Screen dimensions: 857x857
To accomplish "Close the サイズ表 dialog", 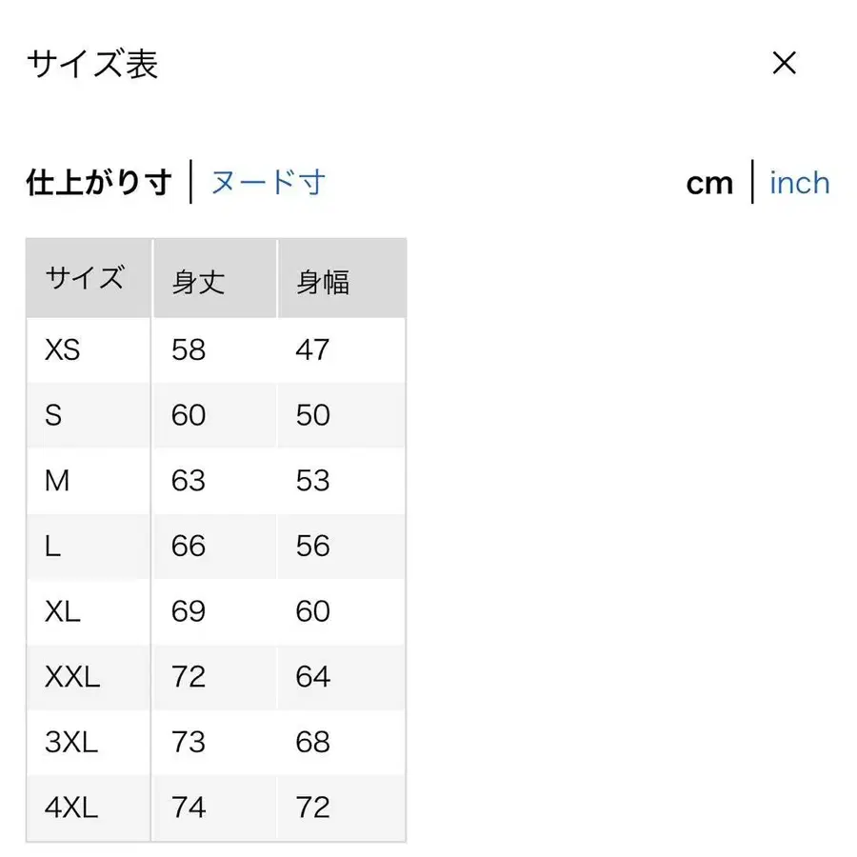I will [x=784, y=63].
